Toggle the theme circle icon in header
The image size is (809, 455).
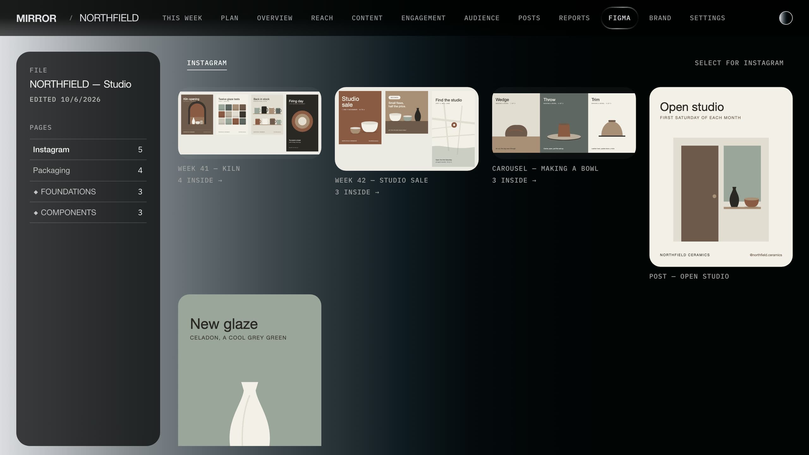click(x=786, y=18)
